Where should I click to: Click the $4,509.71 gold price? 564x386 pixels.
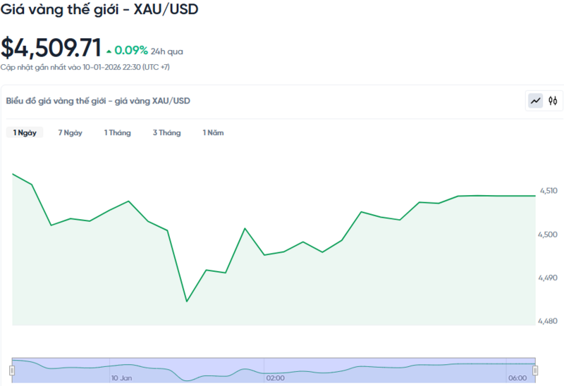51,48
